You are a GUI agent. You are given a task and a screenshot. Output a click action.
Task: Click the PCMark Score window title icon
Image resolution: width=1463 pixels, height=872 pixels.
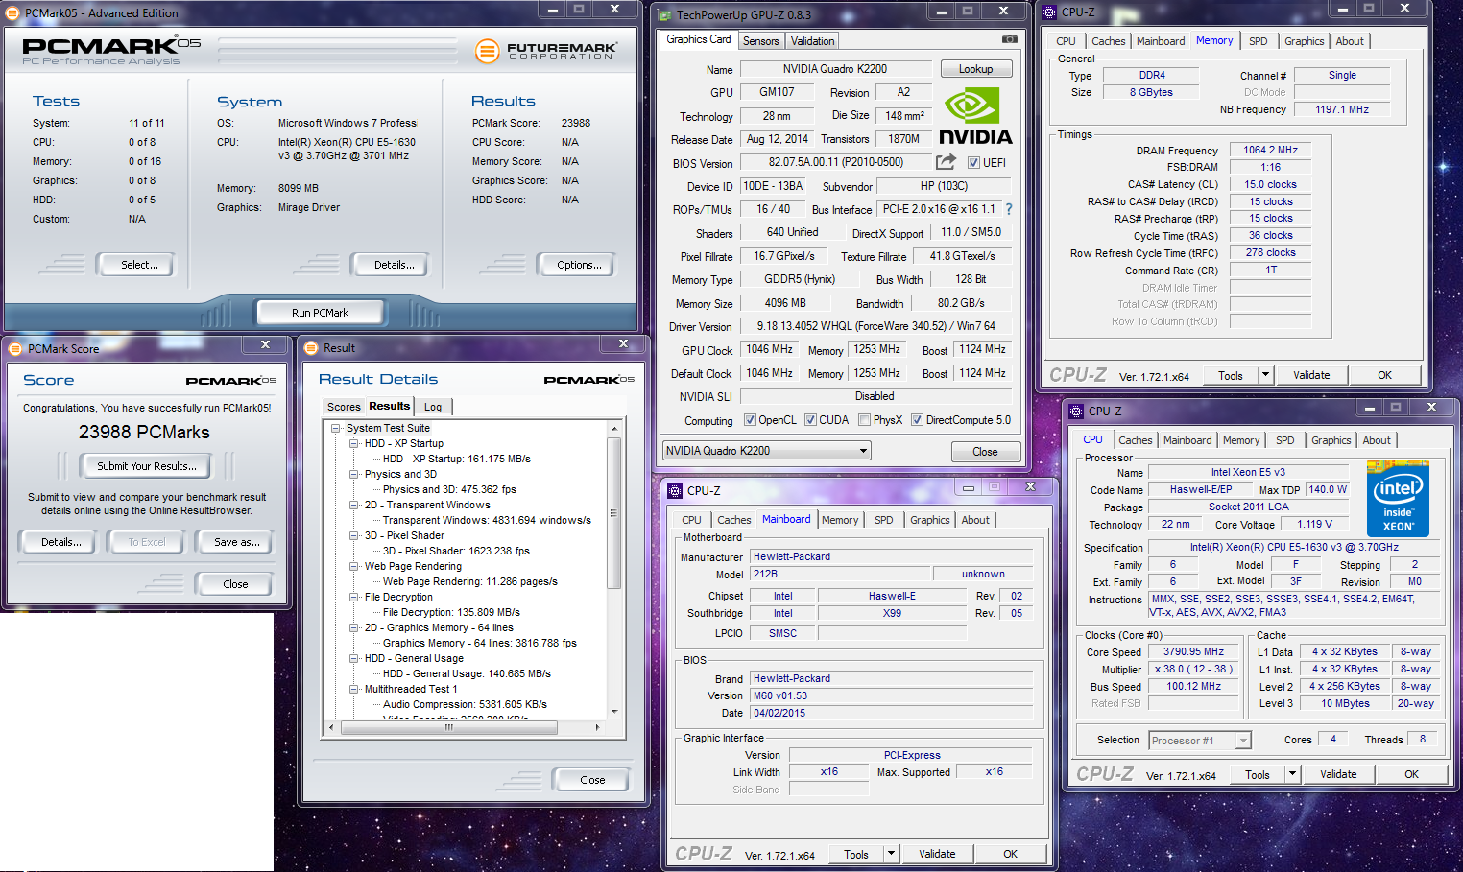pos(16,349)
